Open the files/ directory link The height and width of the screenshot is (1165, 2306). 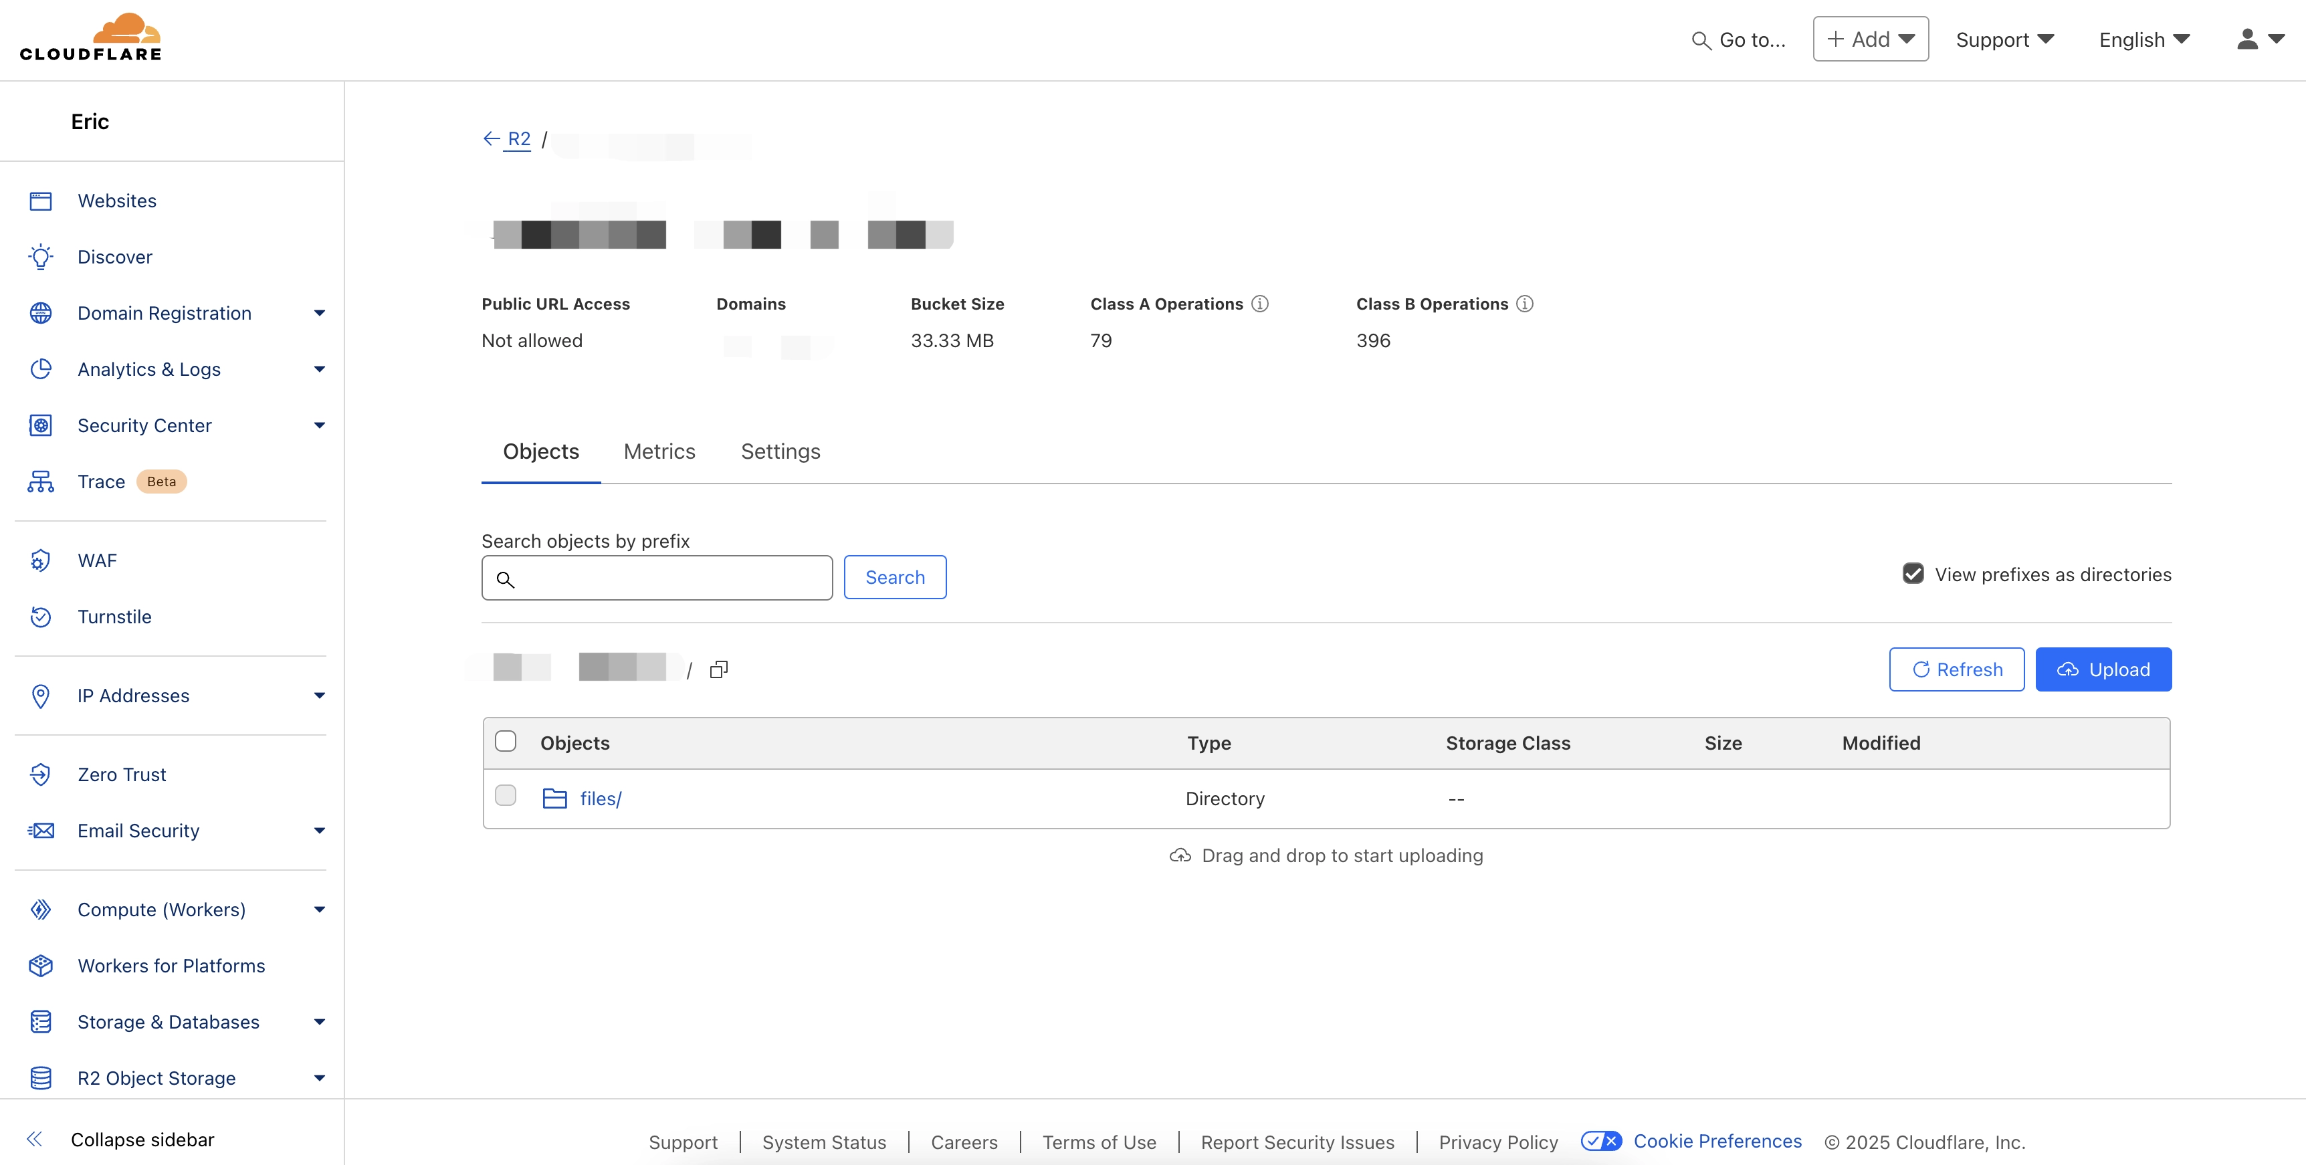pos(601,799)
